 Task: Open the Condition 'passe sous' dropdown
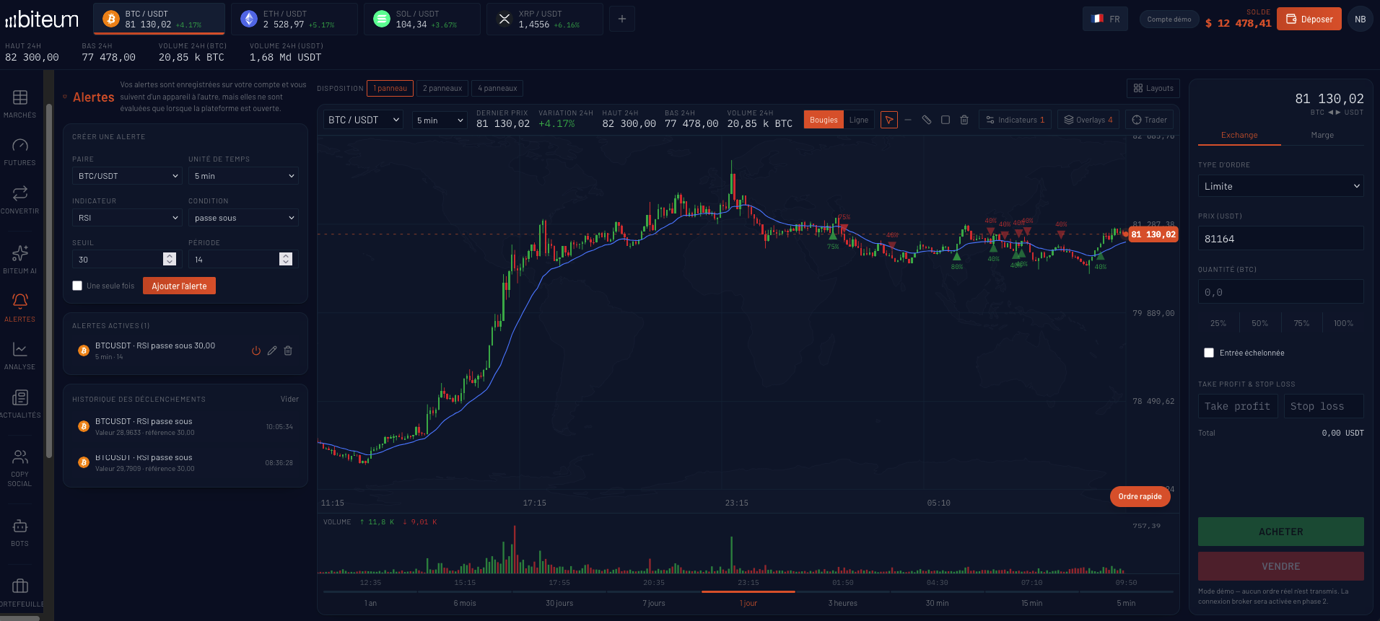pos(243,218)
